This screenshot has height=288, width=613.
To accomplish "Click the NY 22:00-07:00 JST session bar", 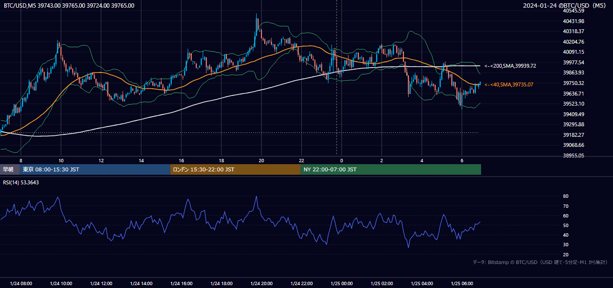I will (391, 169).
